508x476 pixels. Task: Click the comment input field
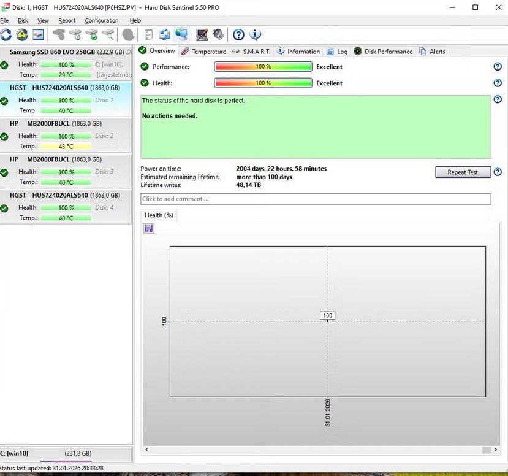tap(316, 199)
